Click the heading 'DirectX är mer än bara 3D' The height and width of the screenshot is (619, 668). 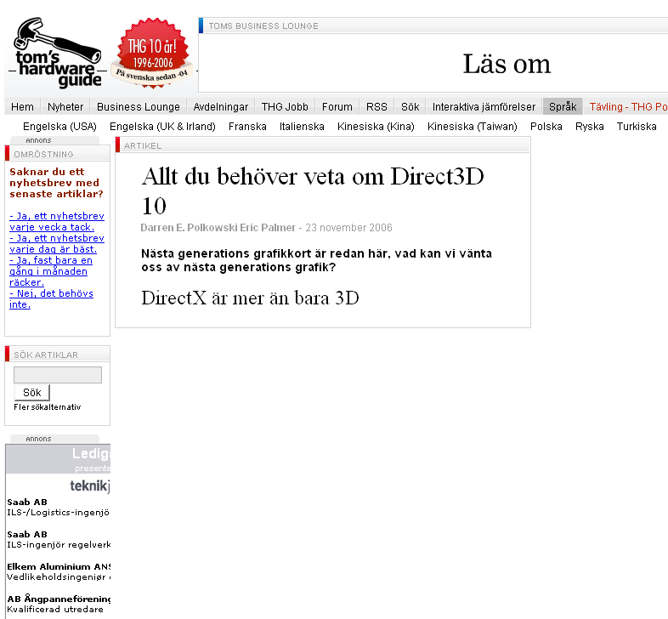[250, 298]
